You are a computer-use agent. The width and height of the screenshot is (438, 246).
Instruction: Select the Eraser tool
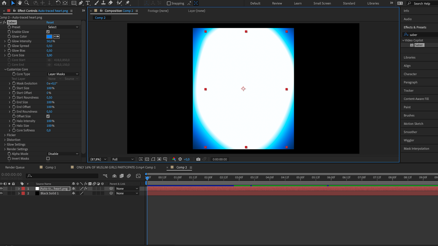pos(110,3)
